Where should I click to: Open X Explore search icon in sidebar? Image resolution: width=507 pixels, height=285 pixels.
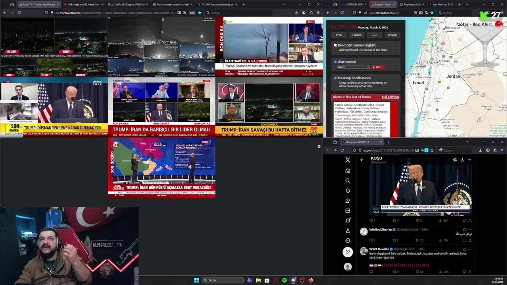pos(348,180)
